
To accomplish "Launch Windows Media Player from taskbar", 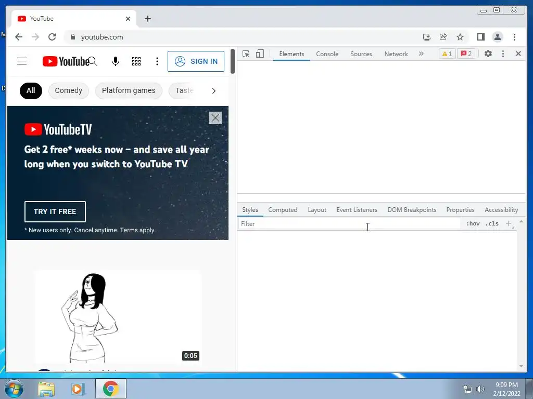I will [78, 389].
